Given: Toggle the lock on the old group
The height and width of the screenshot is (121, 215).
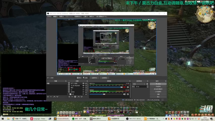Looking at the screenshot, I should [x=86, y=94].
